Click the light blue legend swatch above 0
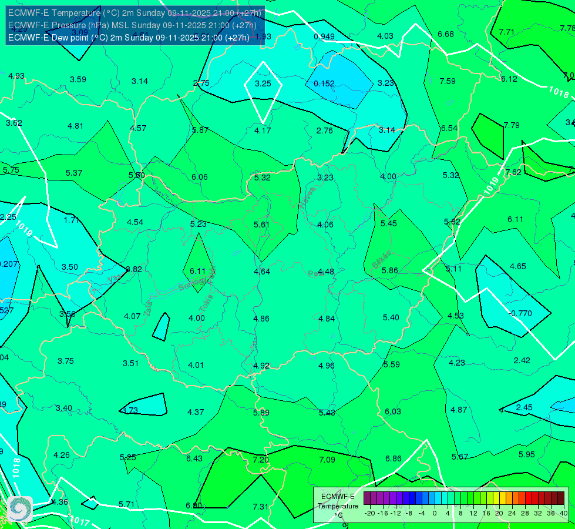The width and height of the screenshot is (575, 529). [432, 498]
